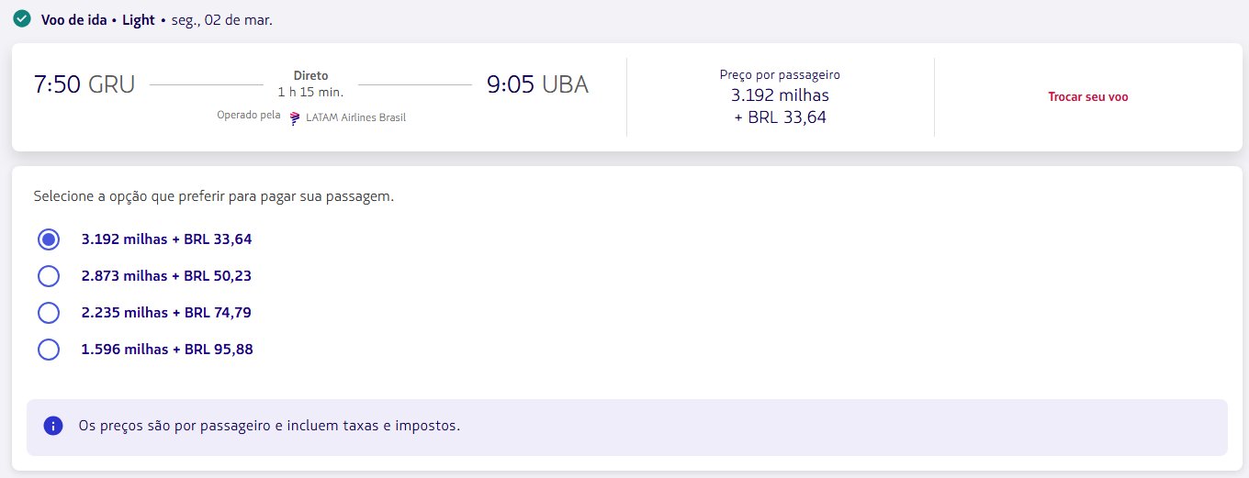1249x478 pixels.
Task: Click the Operado pela label
Action: click(x=248, y=116)
